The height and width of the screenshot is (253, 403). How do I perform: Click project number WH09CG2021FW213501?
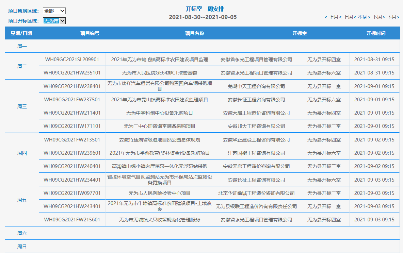72,140
